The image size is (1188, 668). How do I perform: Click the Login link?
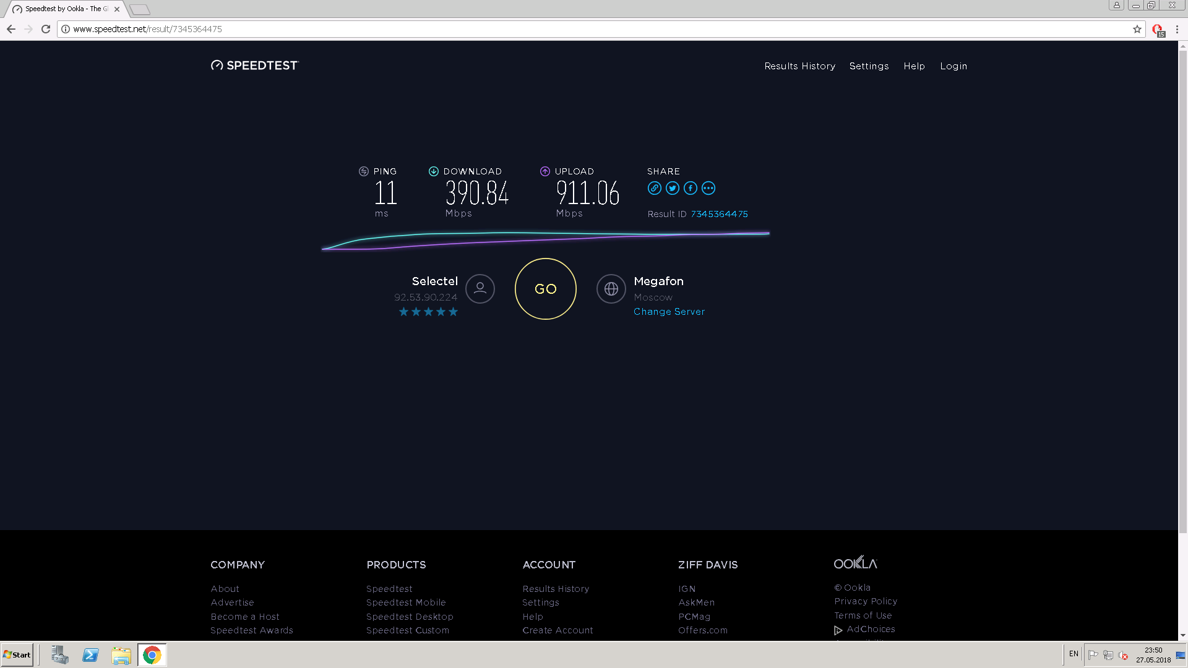point(953,66)
